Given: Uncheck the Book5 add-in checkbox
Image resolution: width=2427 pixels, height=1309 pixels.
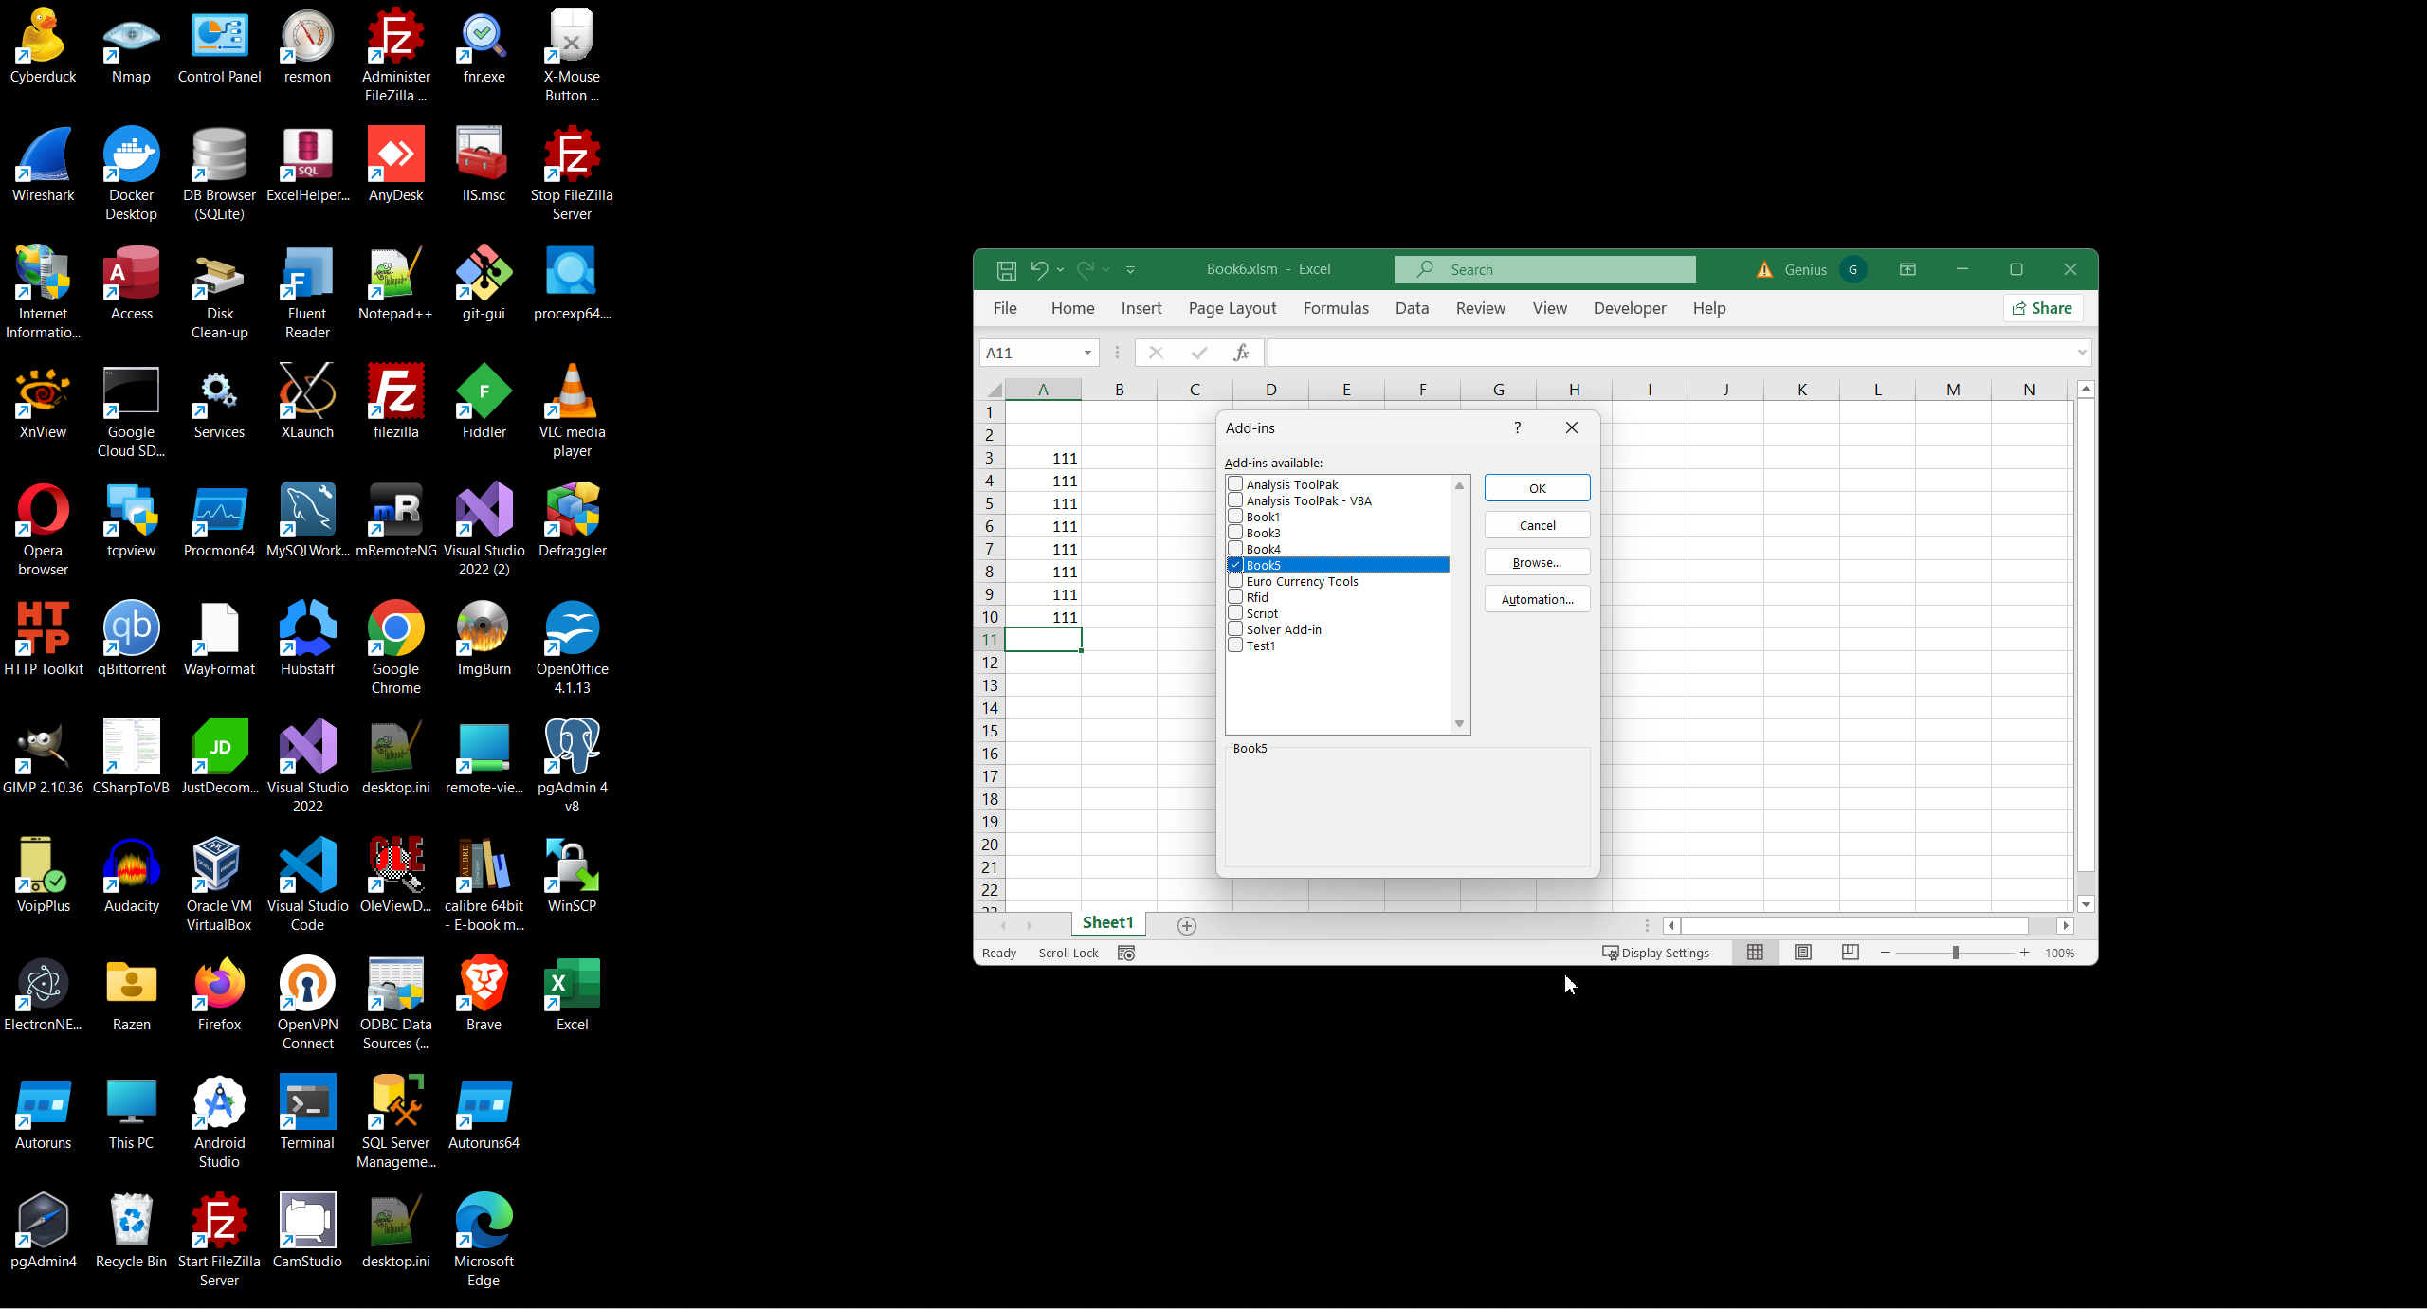Looking at the screenshot, I should [x=1235, y=565].
